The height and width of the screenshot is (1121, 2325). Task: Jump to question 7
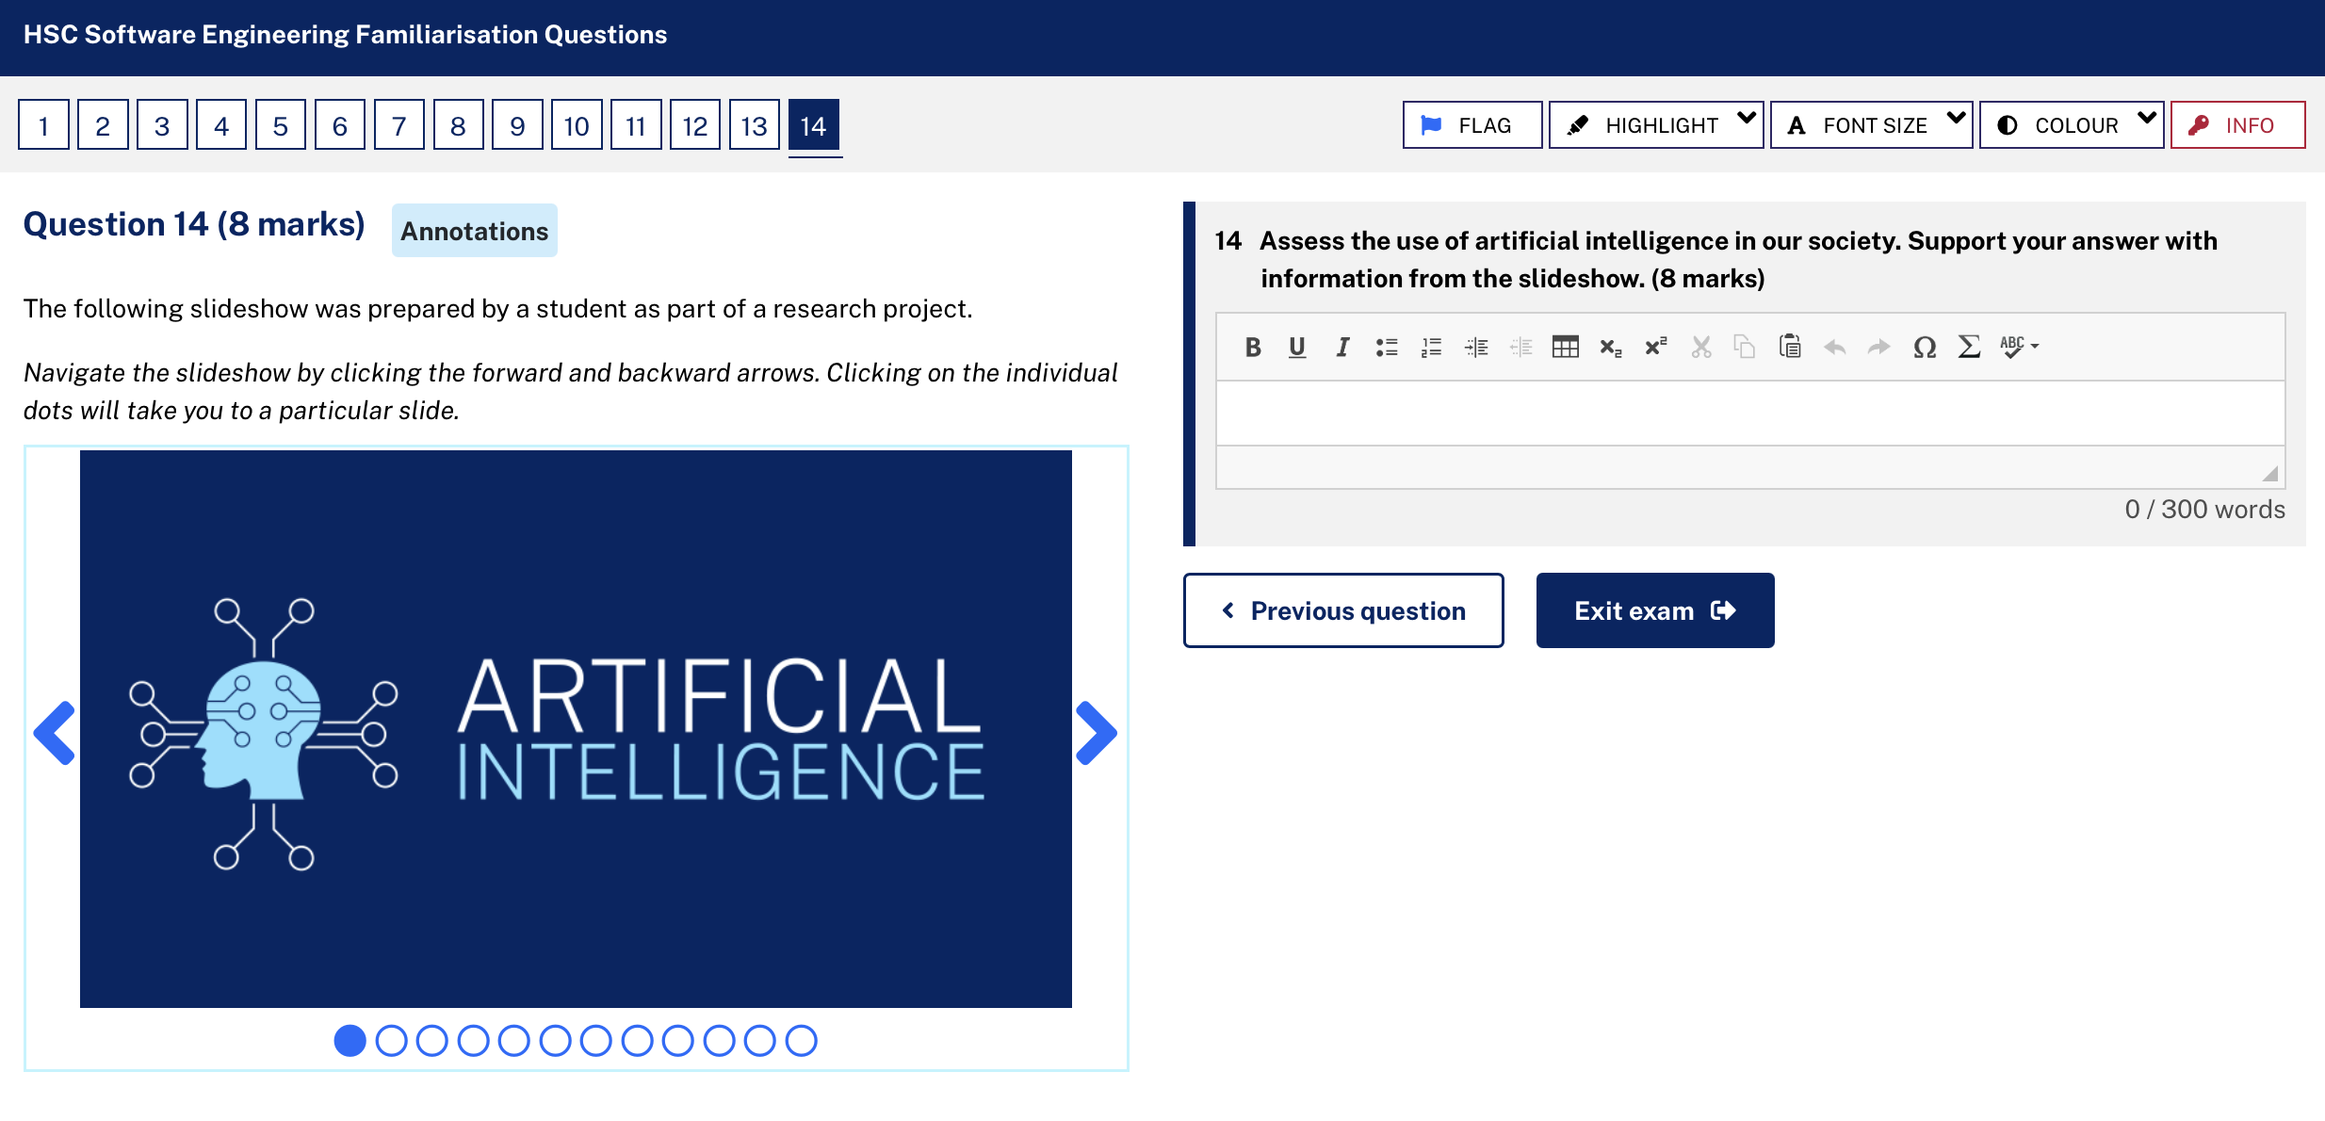[x=399, y=124]
